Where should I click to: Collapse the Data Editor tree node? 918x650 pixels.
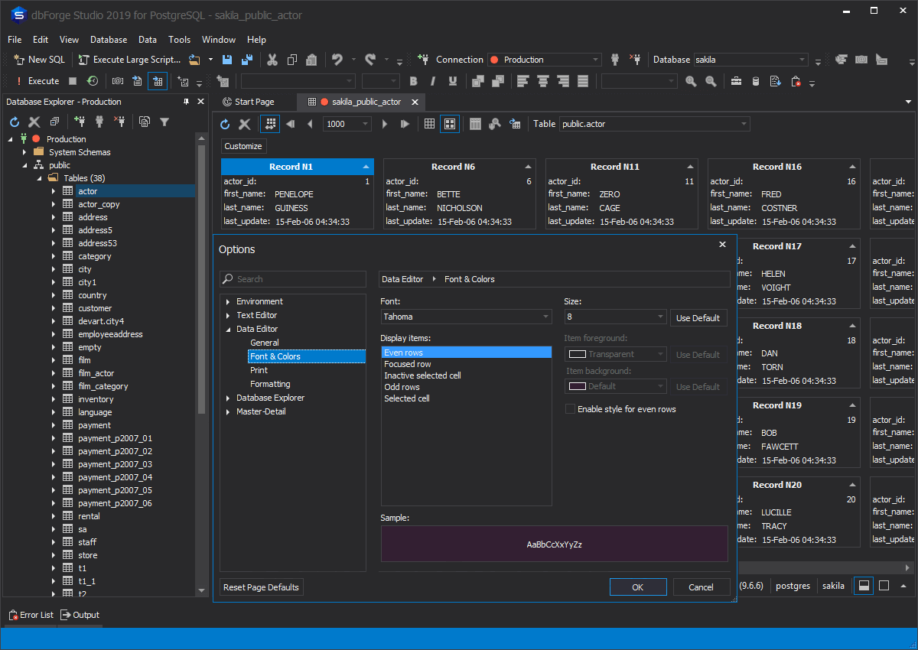click(x=227, y=329)
